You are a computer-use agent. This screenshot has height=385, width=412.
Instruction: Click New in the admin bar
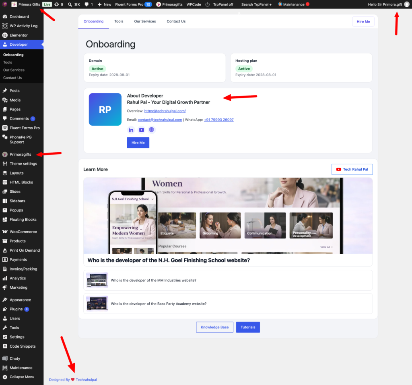104,4
